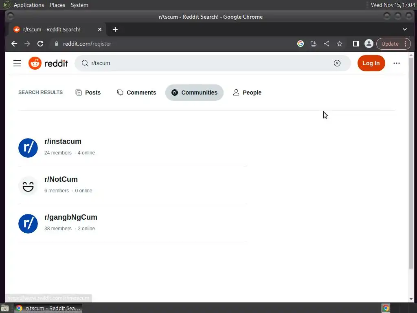
Task: Click the Chrome icon in the bottom-right panel
Action: point(386,308)
